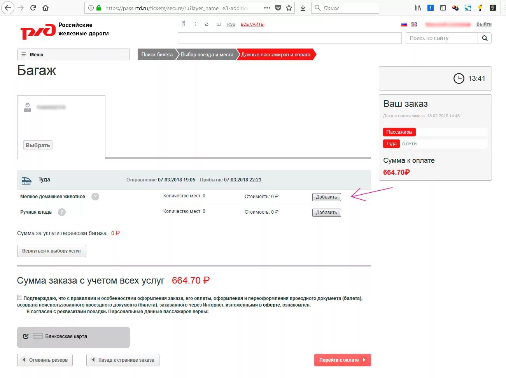Open the RSS link
The height and width of the screenshot is (378, 506).
point(231,24)
